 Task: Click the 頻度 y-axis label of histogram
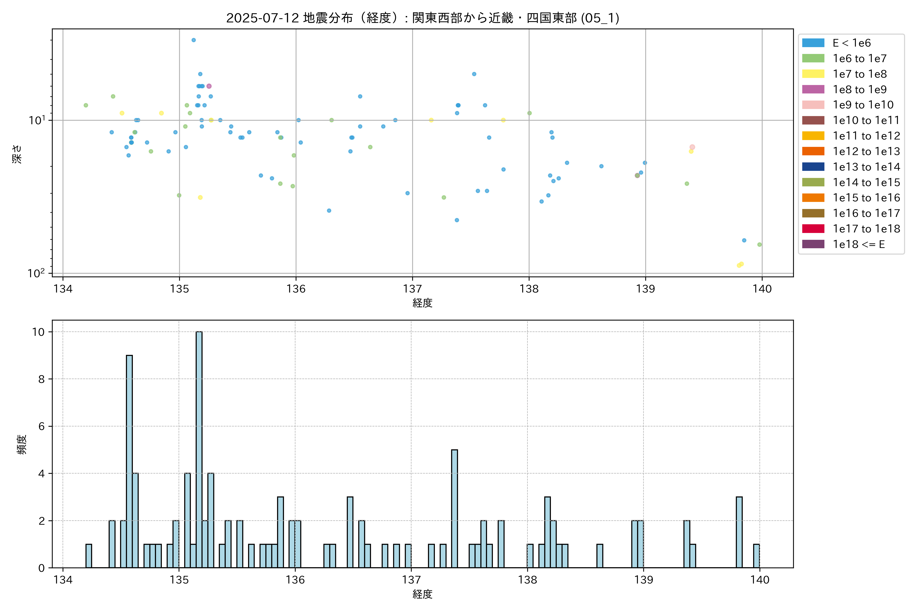[22, 444]
